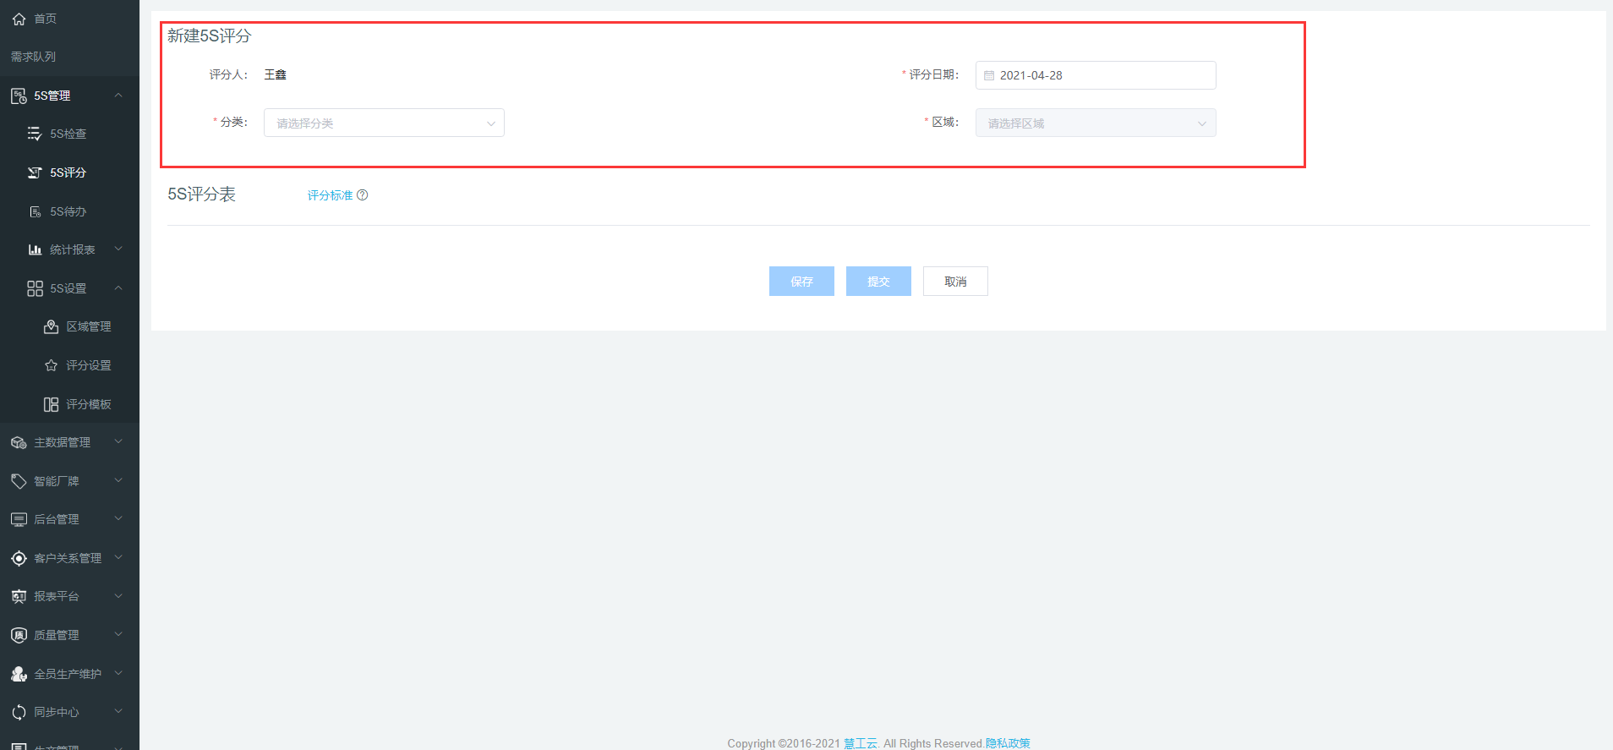Collapse the 5S管理 menu section
The height and width of the screenshot is (750, 1613).
click(x=118, y=96)
